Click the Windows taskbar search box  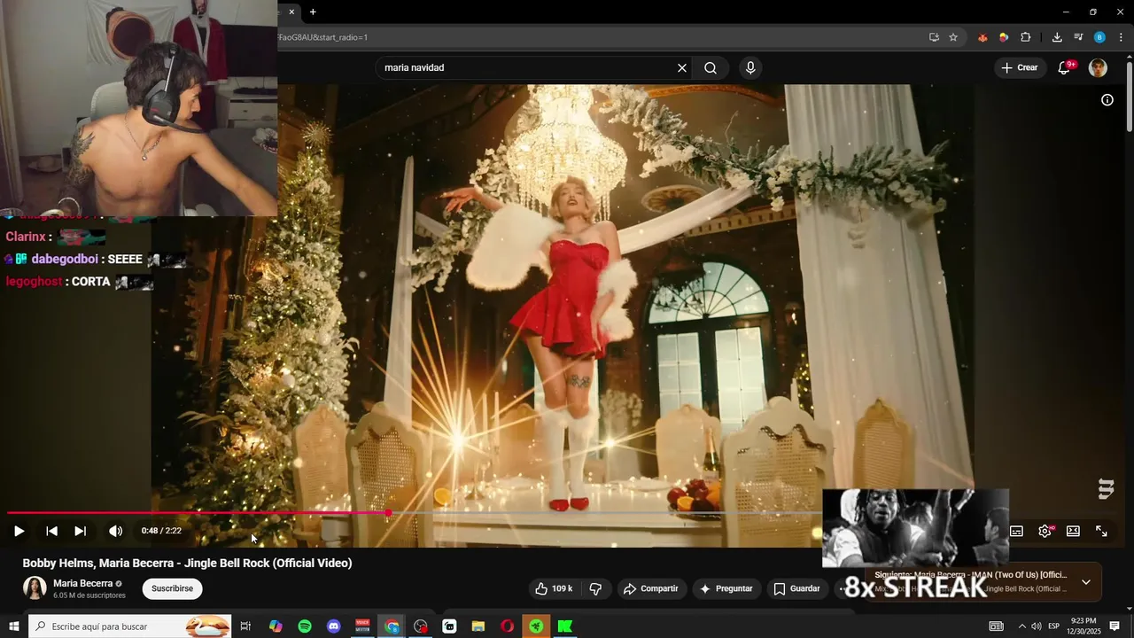pyautogui.click(x=129, y=626)
